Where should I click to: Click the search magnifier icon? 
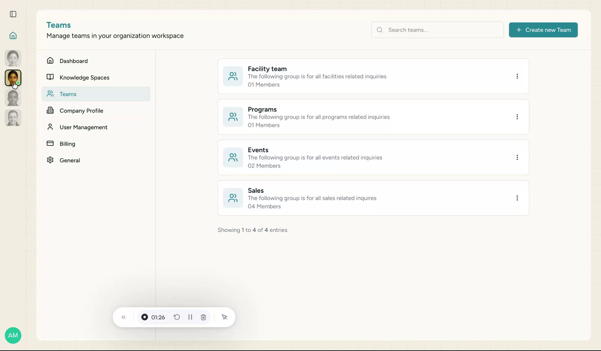[380, 30]
